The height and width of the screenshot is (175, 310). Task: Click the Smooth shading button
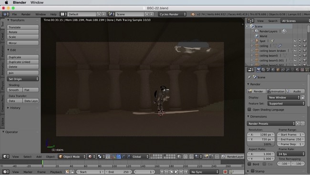click(15, 90)
